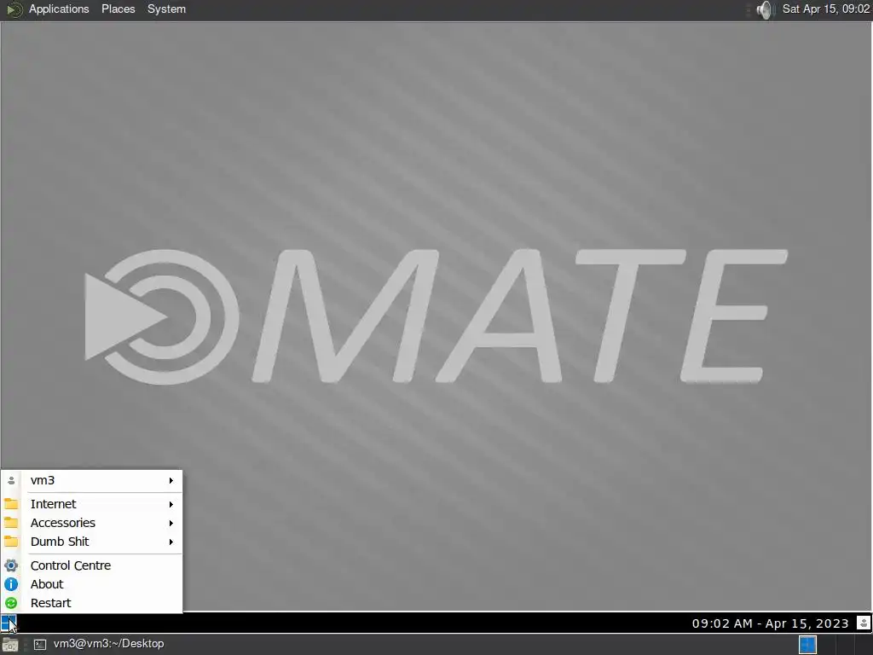Open the System menu

166,9
